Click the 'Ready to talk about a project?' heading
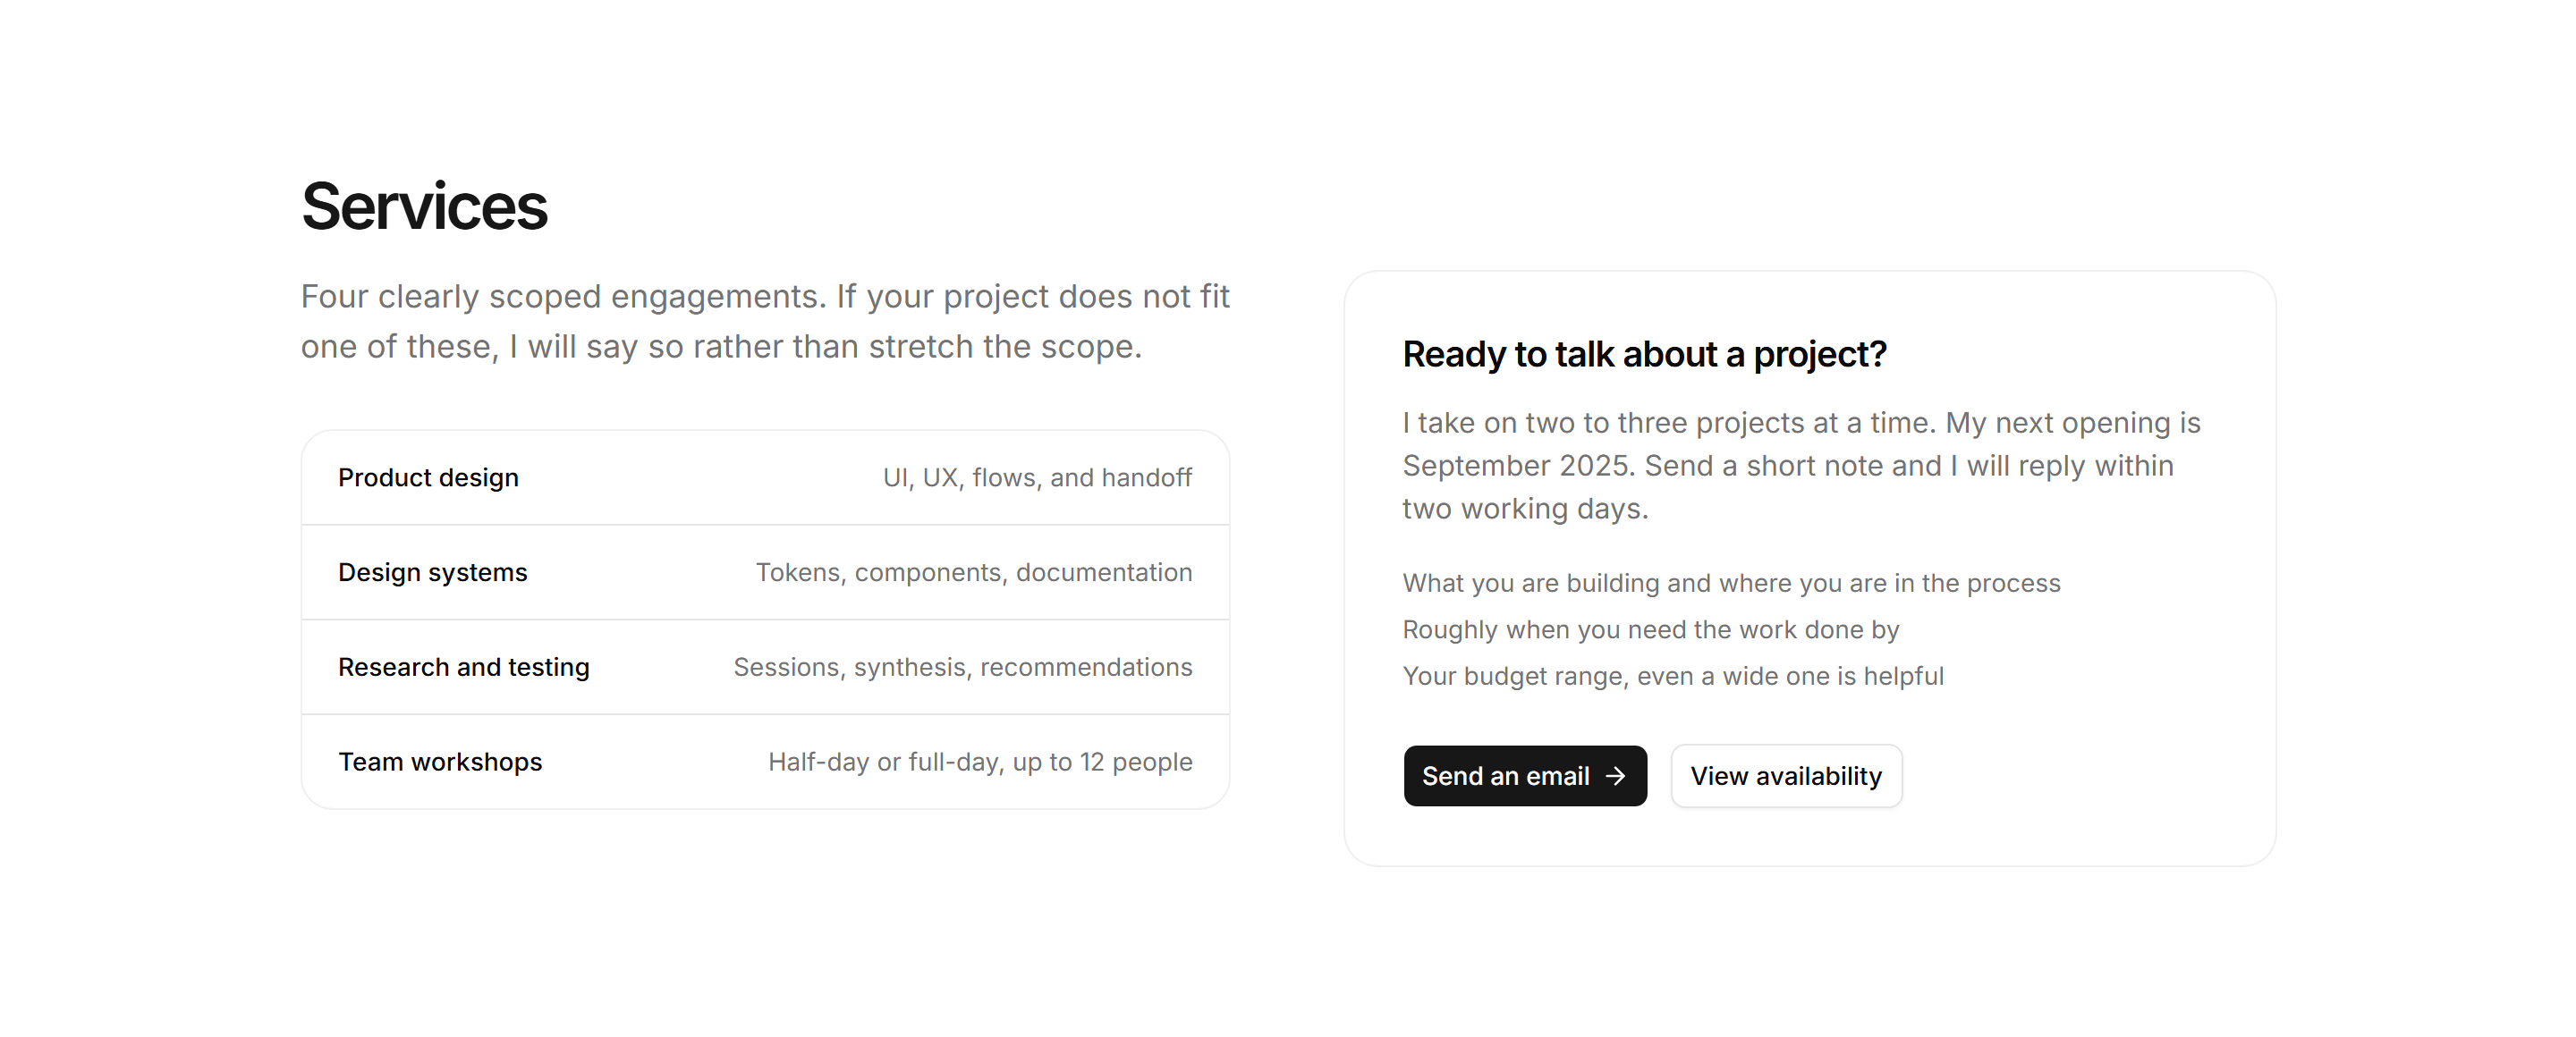The height and width of the screenshot is (1037, 2576). coord(1644,355)
